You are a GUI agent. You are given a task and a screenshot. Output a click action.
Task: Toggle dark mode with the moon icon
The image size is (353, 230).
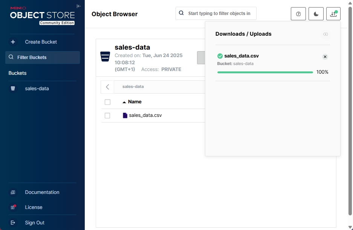click(x=316, y=14)
